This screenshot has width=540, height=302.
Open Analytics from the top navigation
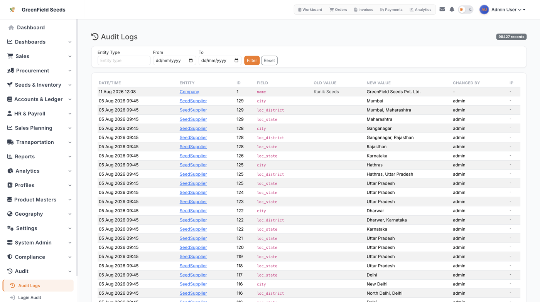420,10
